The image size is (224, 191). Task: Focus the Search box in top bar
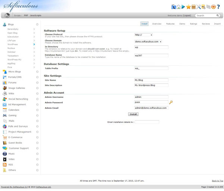tap(206, 15)
